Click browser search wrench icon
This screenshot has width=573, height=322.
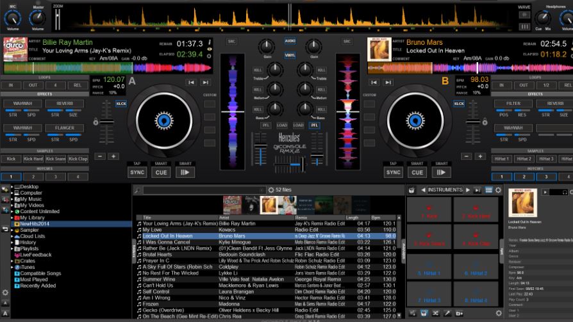coord(137,190)
